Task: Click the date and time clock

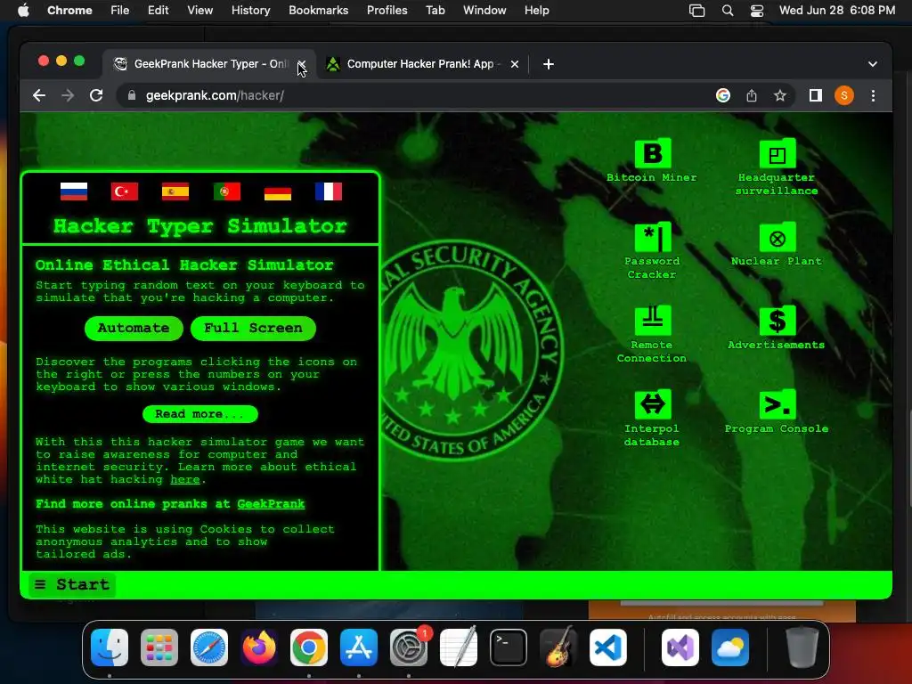Action: coord(837,10)
